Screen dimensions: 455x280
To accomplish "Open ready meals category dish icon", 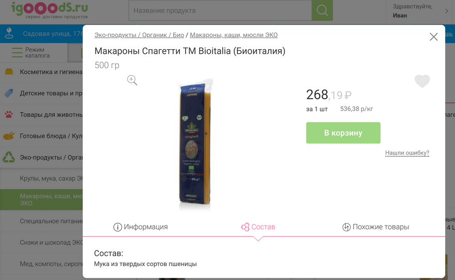I will tap(9, 136).
